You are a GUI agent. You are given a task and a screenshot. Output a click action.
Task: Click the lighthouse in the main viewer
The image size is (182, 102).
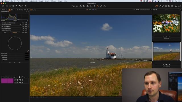coord(111,54)
